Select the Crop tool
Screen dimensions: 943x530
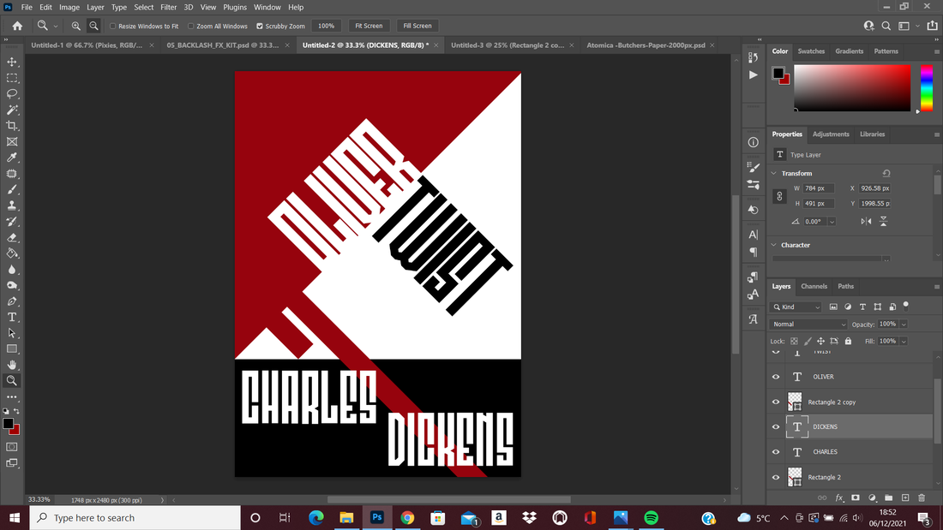(x=12, y=126)
